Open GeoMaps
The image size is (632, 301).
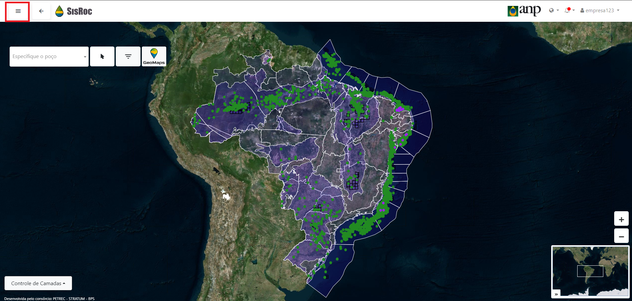(154, 56)
